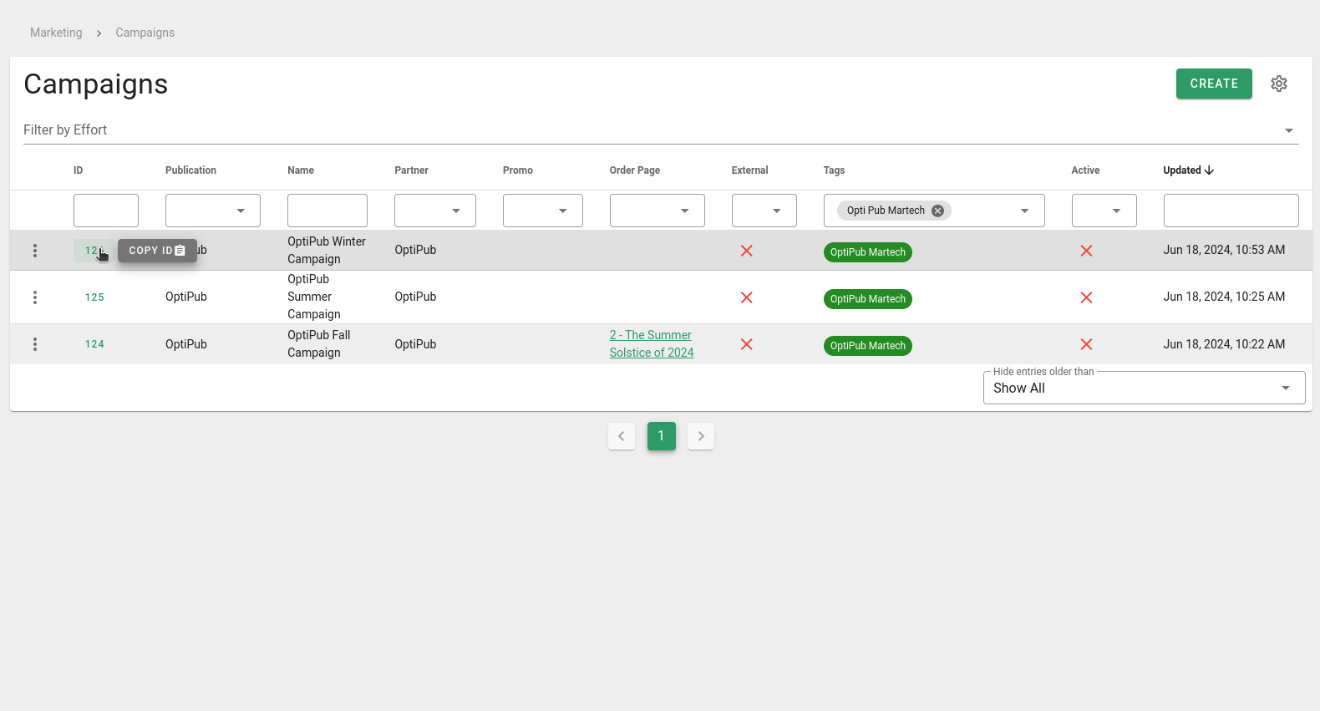1320x711 pixels.
Task: Sort by Tags column header
Action: (834, 170)
